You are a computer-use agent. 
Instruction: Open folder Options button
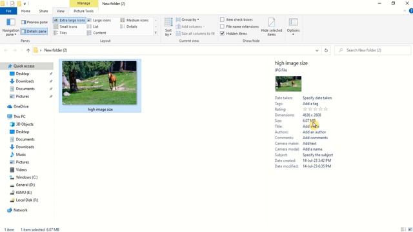pyautogui.click(x=293, y=27)
